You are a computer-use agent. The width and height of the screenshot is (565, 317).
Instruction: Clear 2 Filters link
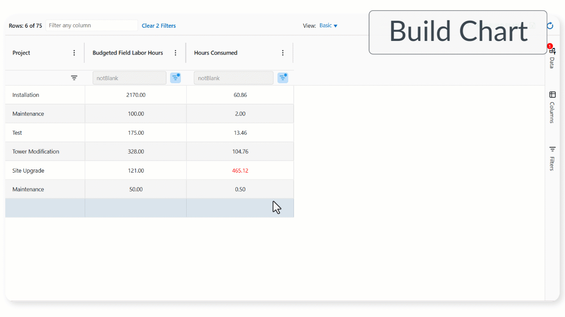pos(159,26)
